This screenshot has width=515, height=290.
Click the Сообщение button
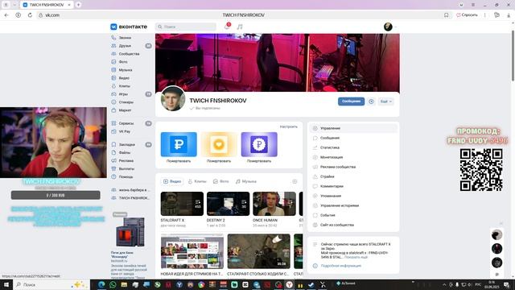(351, 101)
